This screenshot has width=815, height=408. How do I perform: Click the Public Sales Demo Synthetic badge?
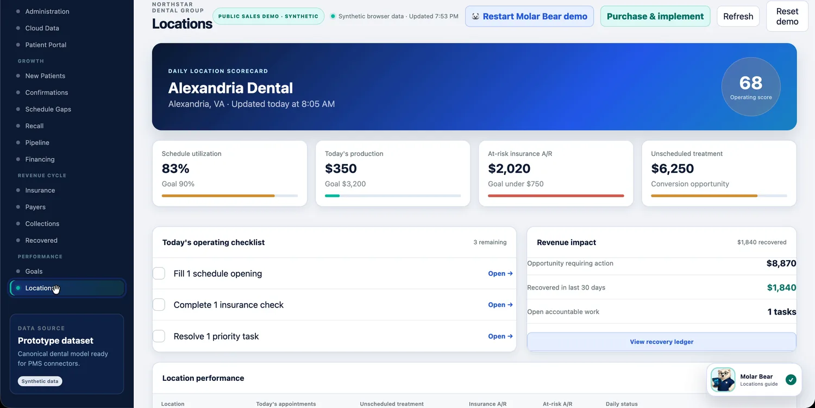pyautogui.click(x=268, y=16)
